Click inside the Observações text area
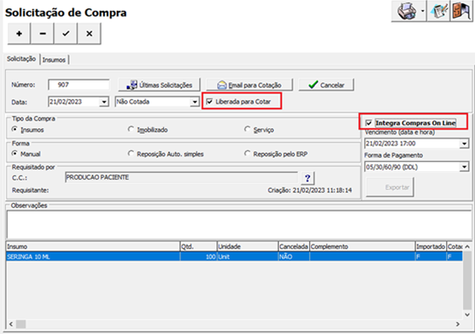This screenshot has width=475, height=334. point(239,225)
